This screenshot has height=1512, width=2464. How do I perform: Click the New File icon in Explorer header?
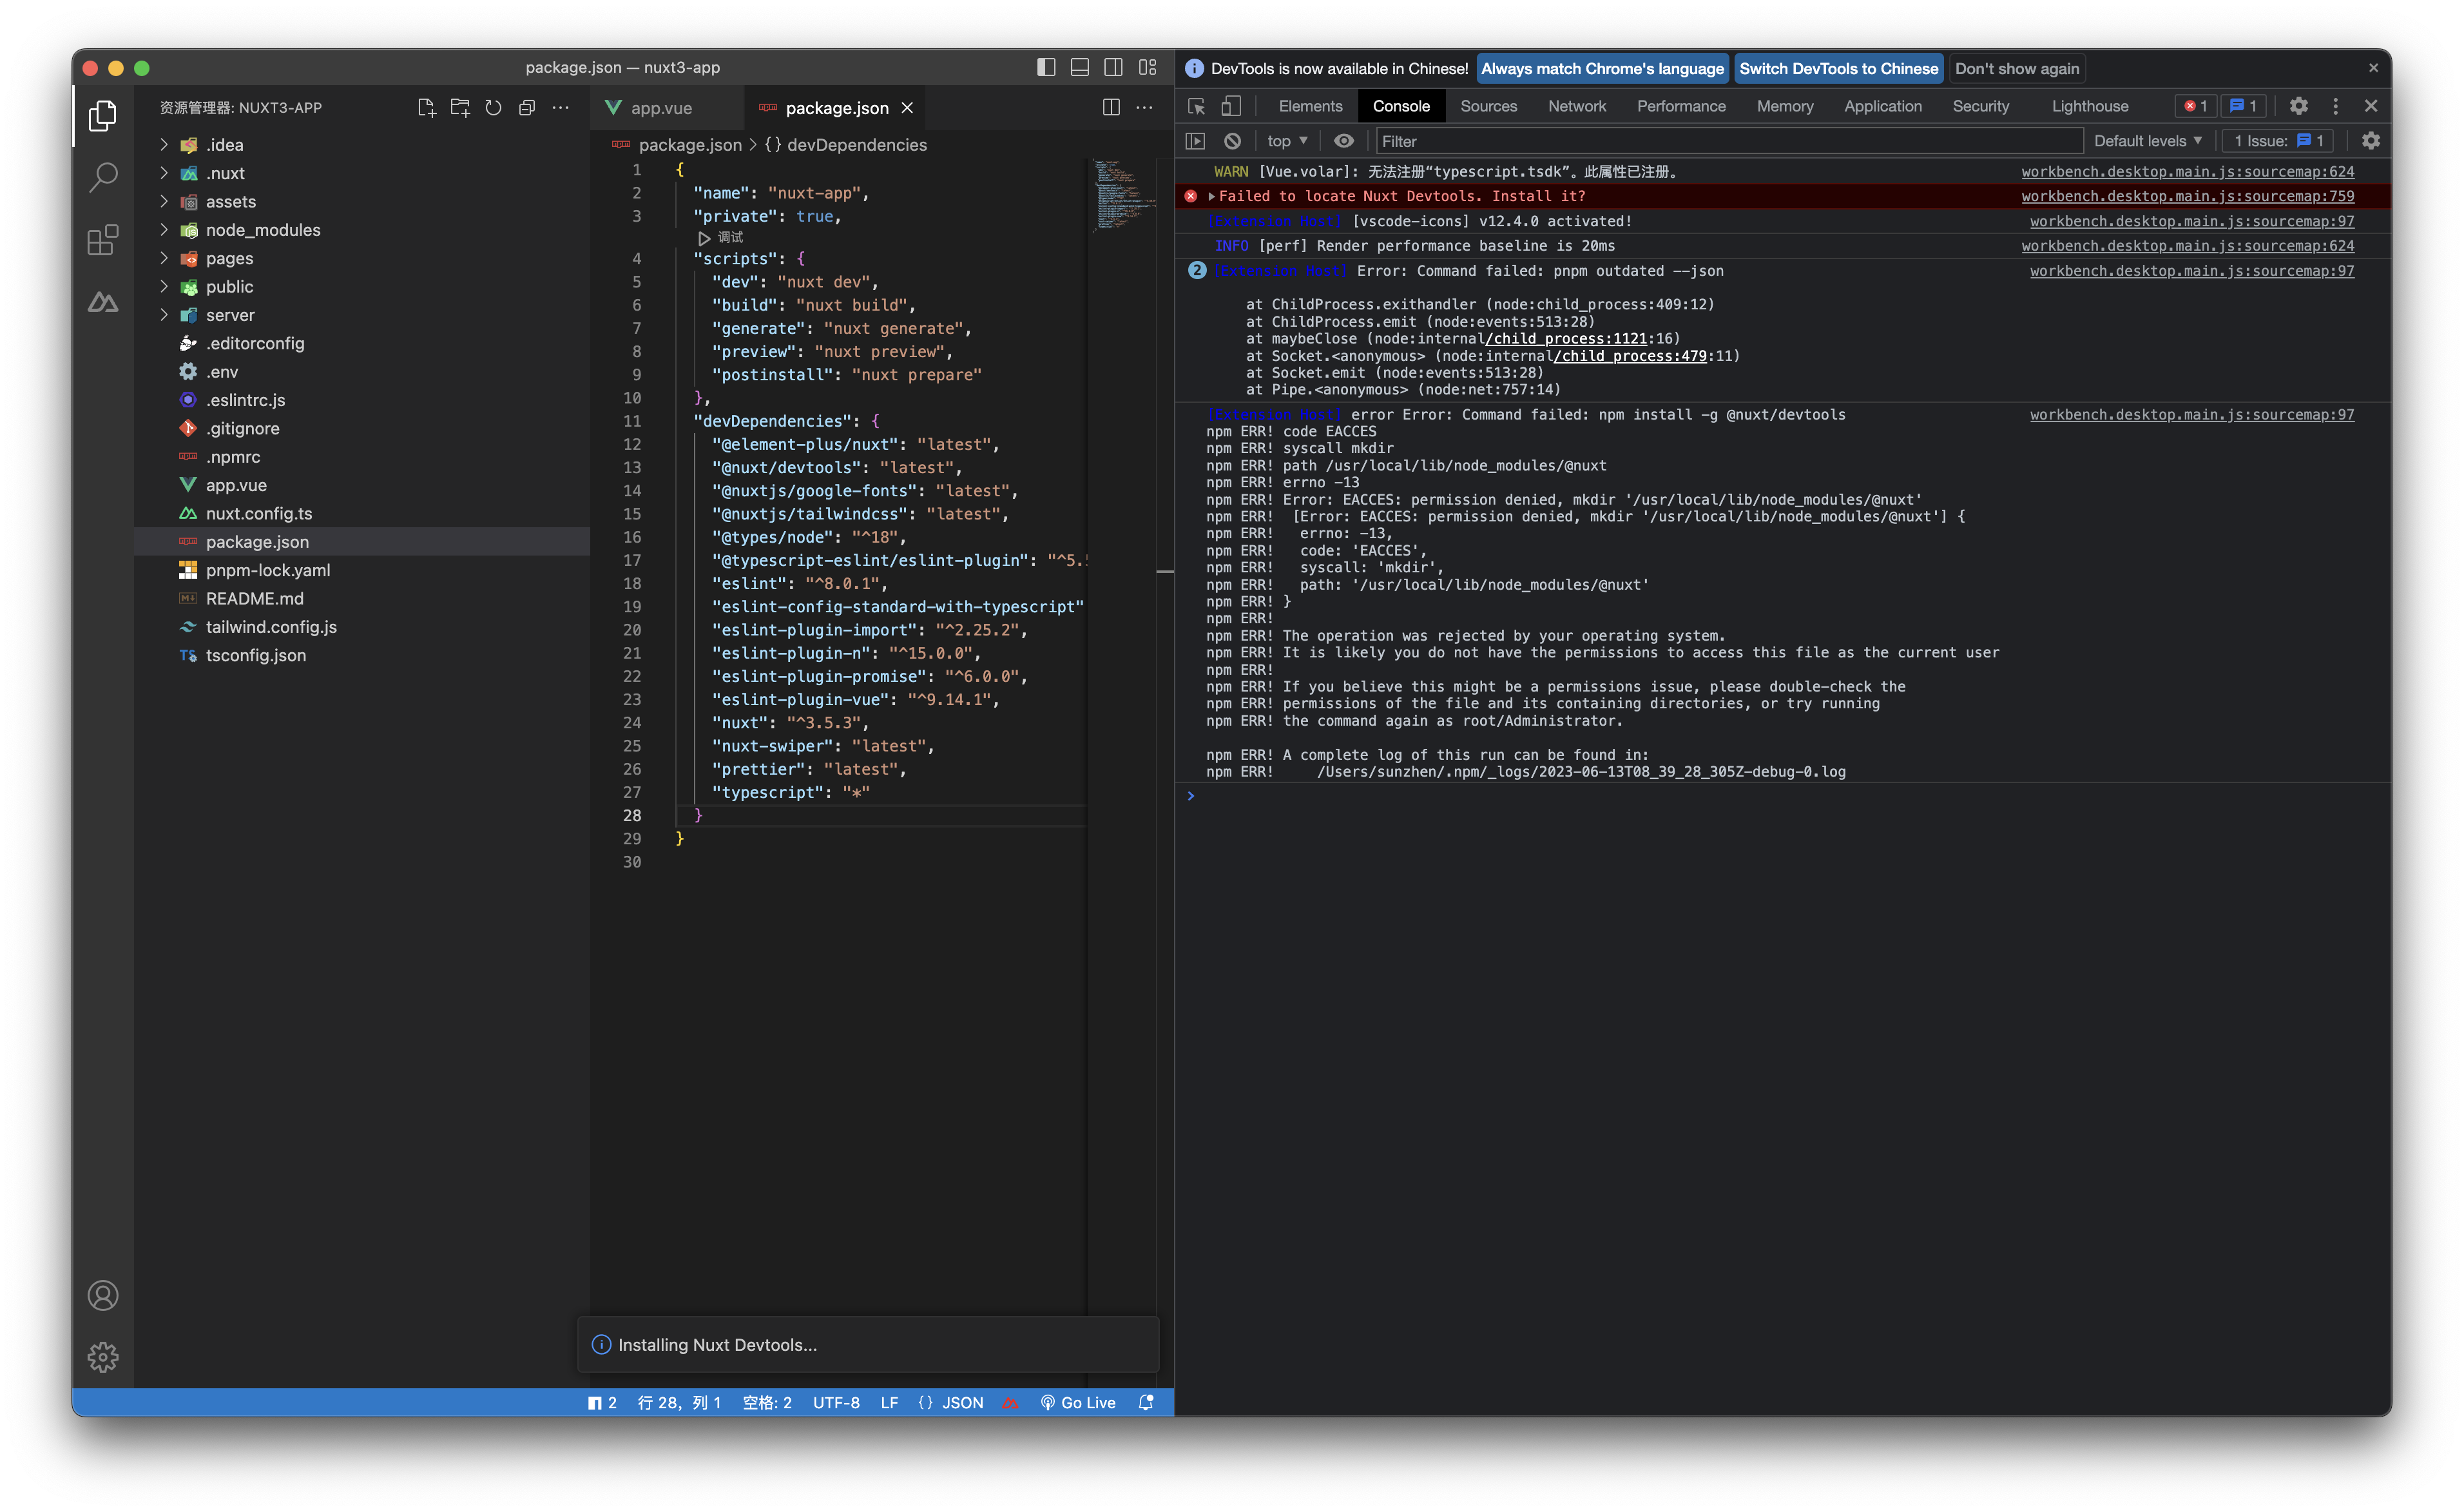(427, 108)
